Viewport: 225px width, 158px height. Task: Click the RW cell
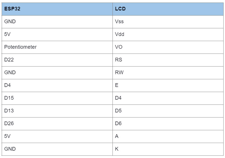tap(168, 73)
